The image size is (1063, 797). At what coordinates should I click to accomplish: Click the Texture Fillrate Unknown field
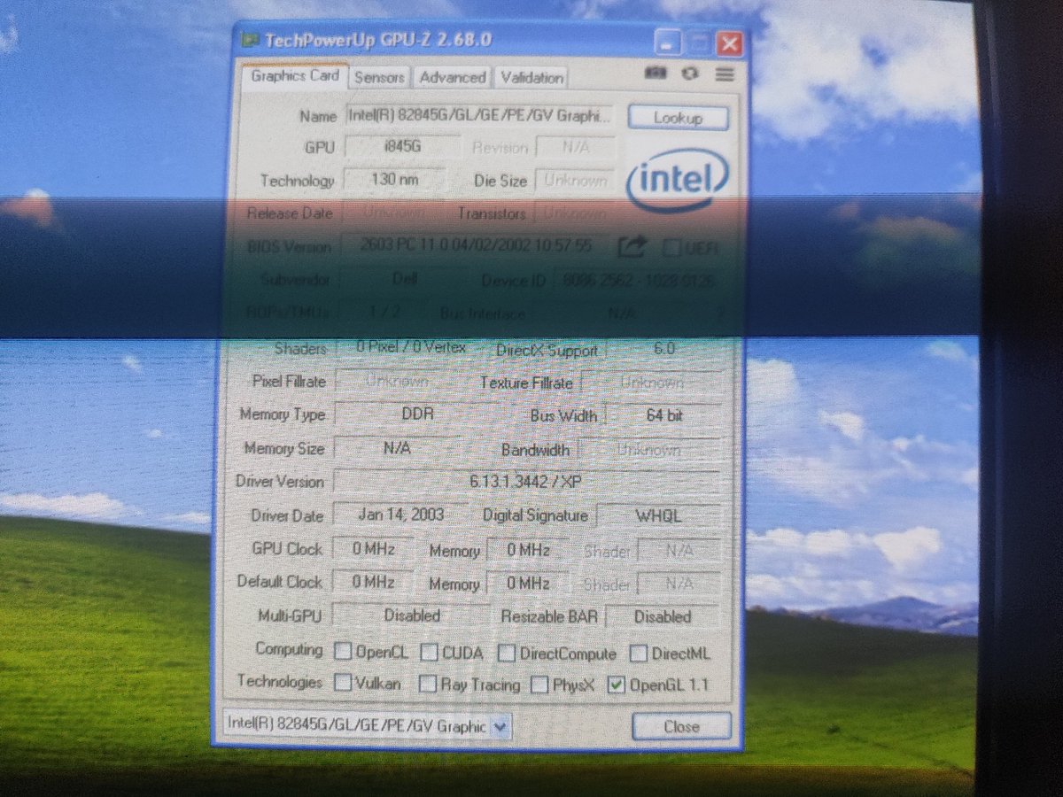pyautogui.click(x=651, y=383)
